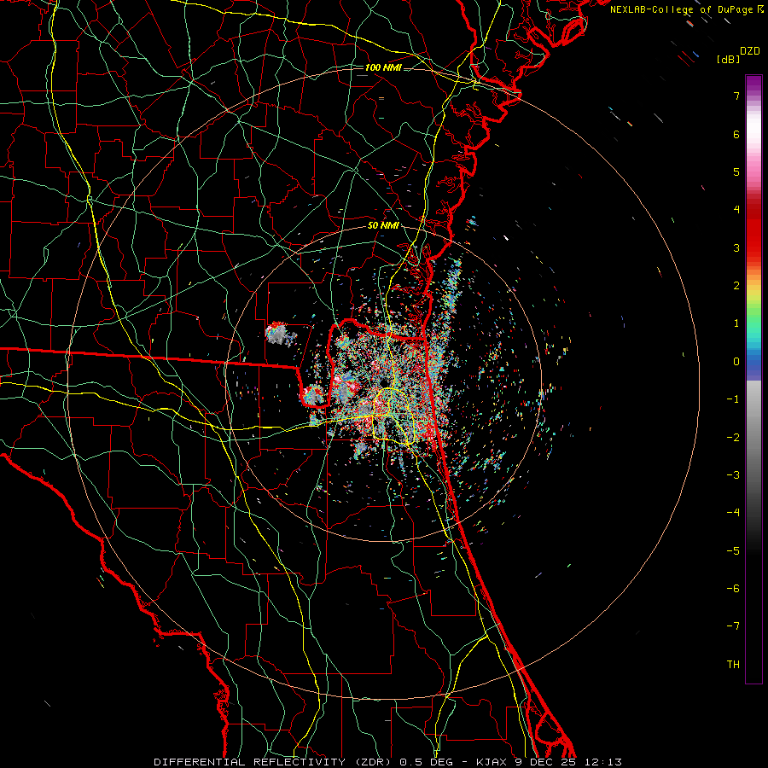The image size is (768, 768).
Task: Click the -3 value on the color scale
Action: 733,475
